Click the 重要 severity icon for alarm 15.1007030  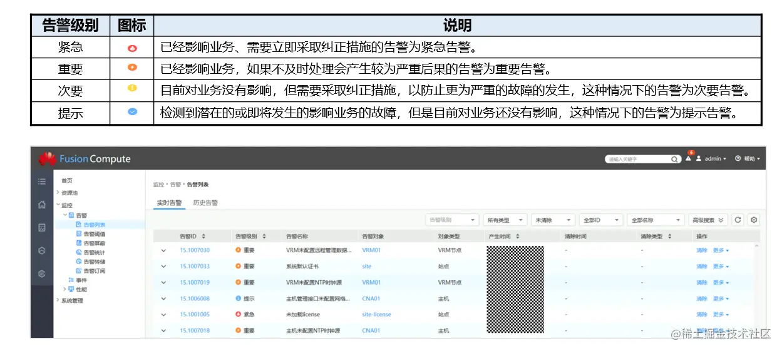click(238, 250)
